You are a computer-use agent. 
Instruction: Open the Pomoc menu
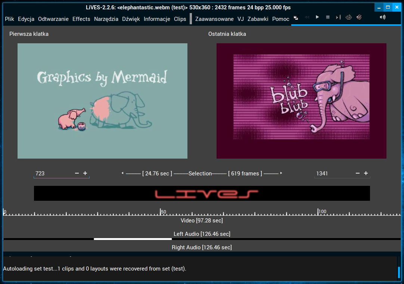click(x=280, y=19)
